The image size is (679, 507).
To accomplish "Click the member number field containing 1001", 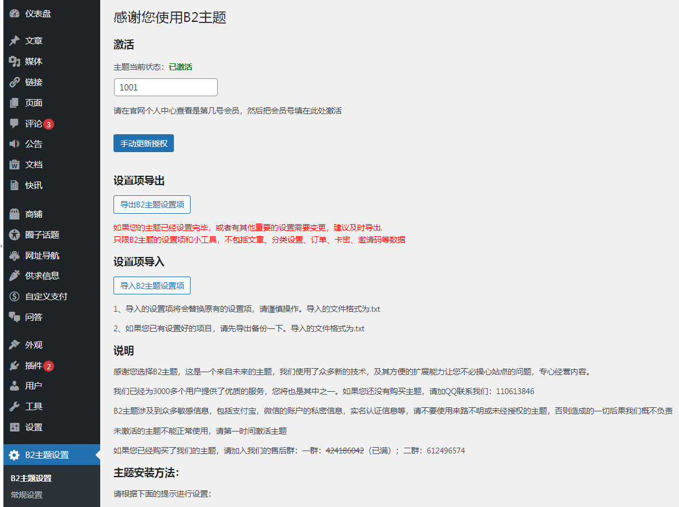I will (x=166, y=88).
